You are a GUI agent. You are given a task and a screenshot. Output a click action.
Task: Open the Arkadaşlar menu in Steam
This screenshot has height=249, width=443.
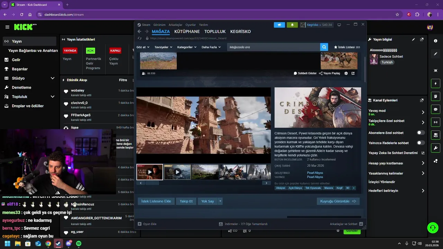(x=175, y=25)
